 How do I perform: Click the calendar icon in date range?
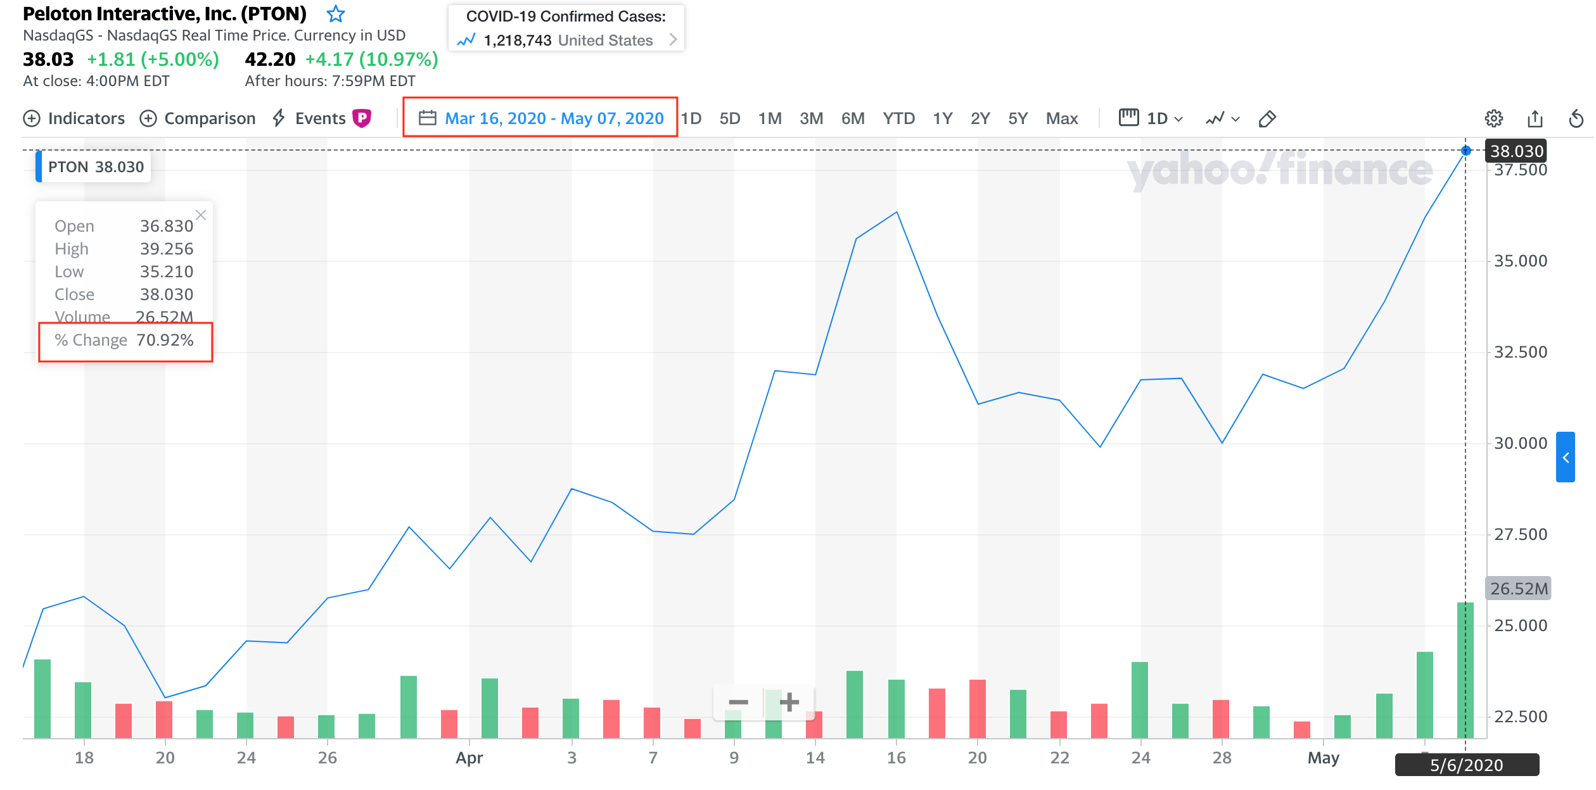point(428,118)
